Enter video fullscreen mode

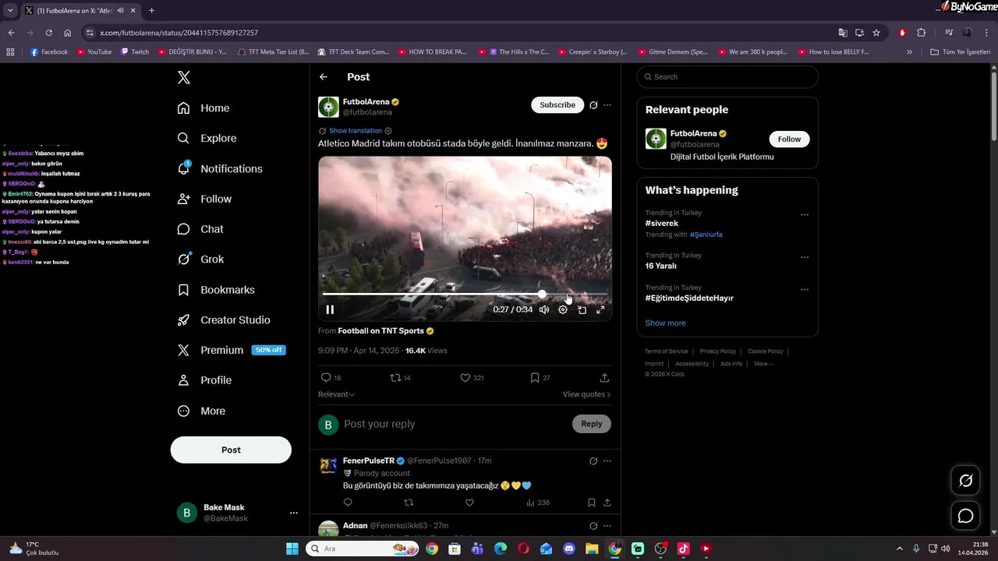coord(600,309)
